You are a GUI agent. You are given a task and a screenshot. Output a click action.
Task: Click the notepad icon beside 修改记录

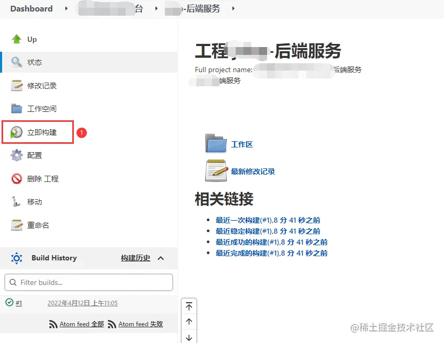[x=16, y=85]
